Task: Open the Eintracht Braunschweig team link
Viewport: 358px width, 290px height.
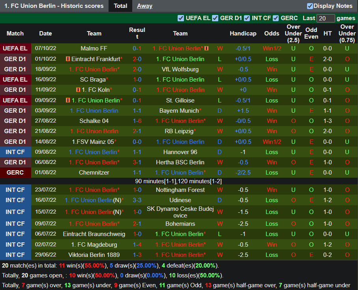Action: (94, 234)
